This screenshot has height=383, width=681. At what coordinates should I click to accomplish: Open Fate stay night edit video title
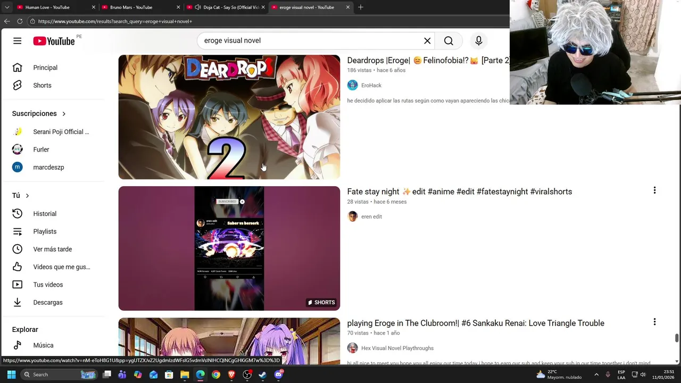460,191
